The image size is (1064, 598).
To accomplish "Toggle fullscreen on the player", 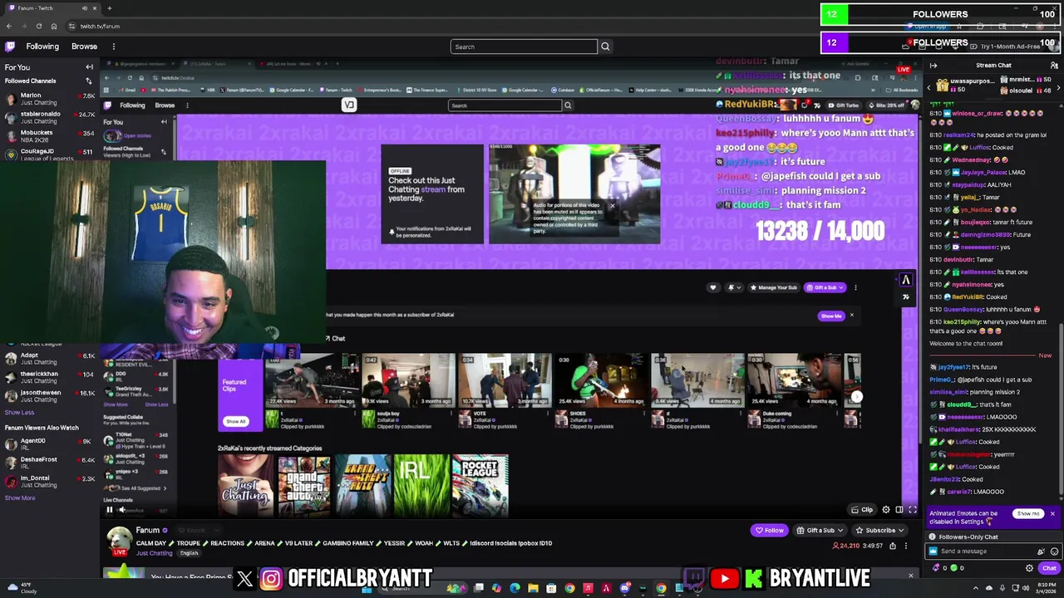I will pos(912,510).
